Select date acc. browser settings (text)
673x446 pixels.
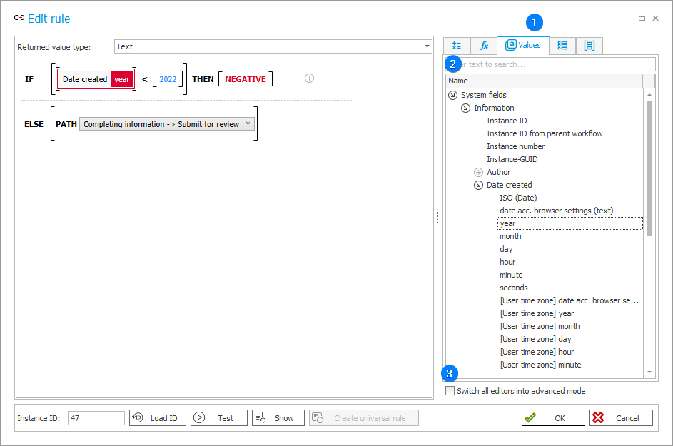coord(556,211)
